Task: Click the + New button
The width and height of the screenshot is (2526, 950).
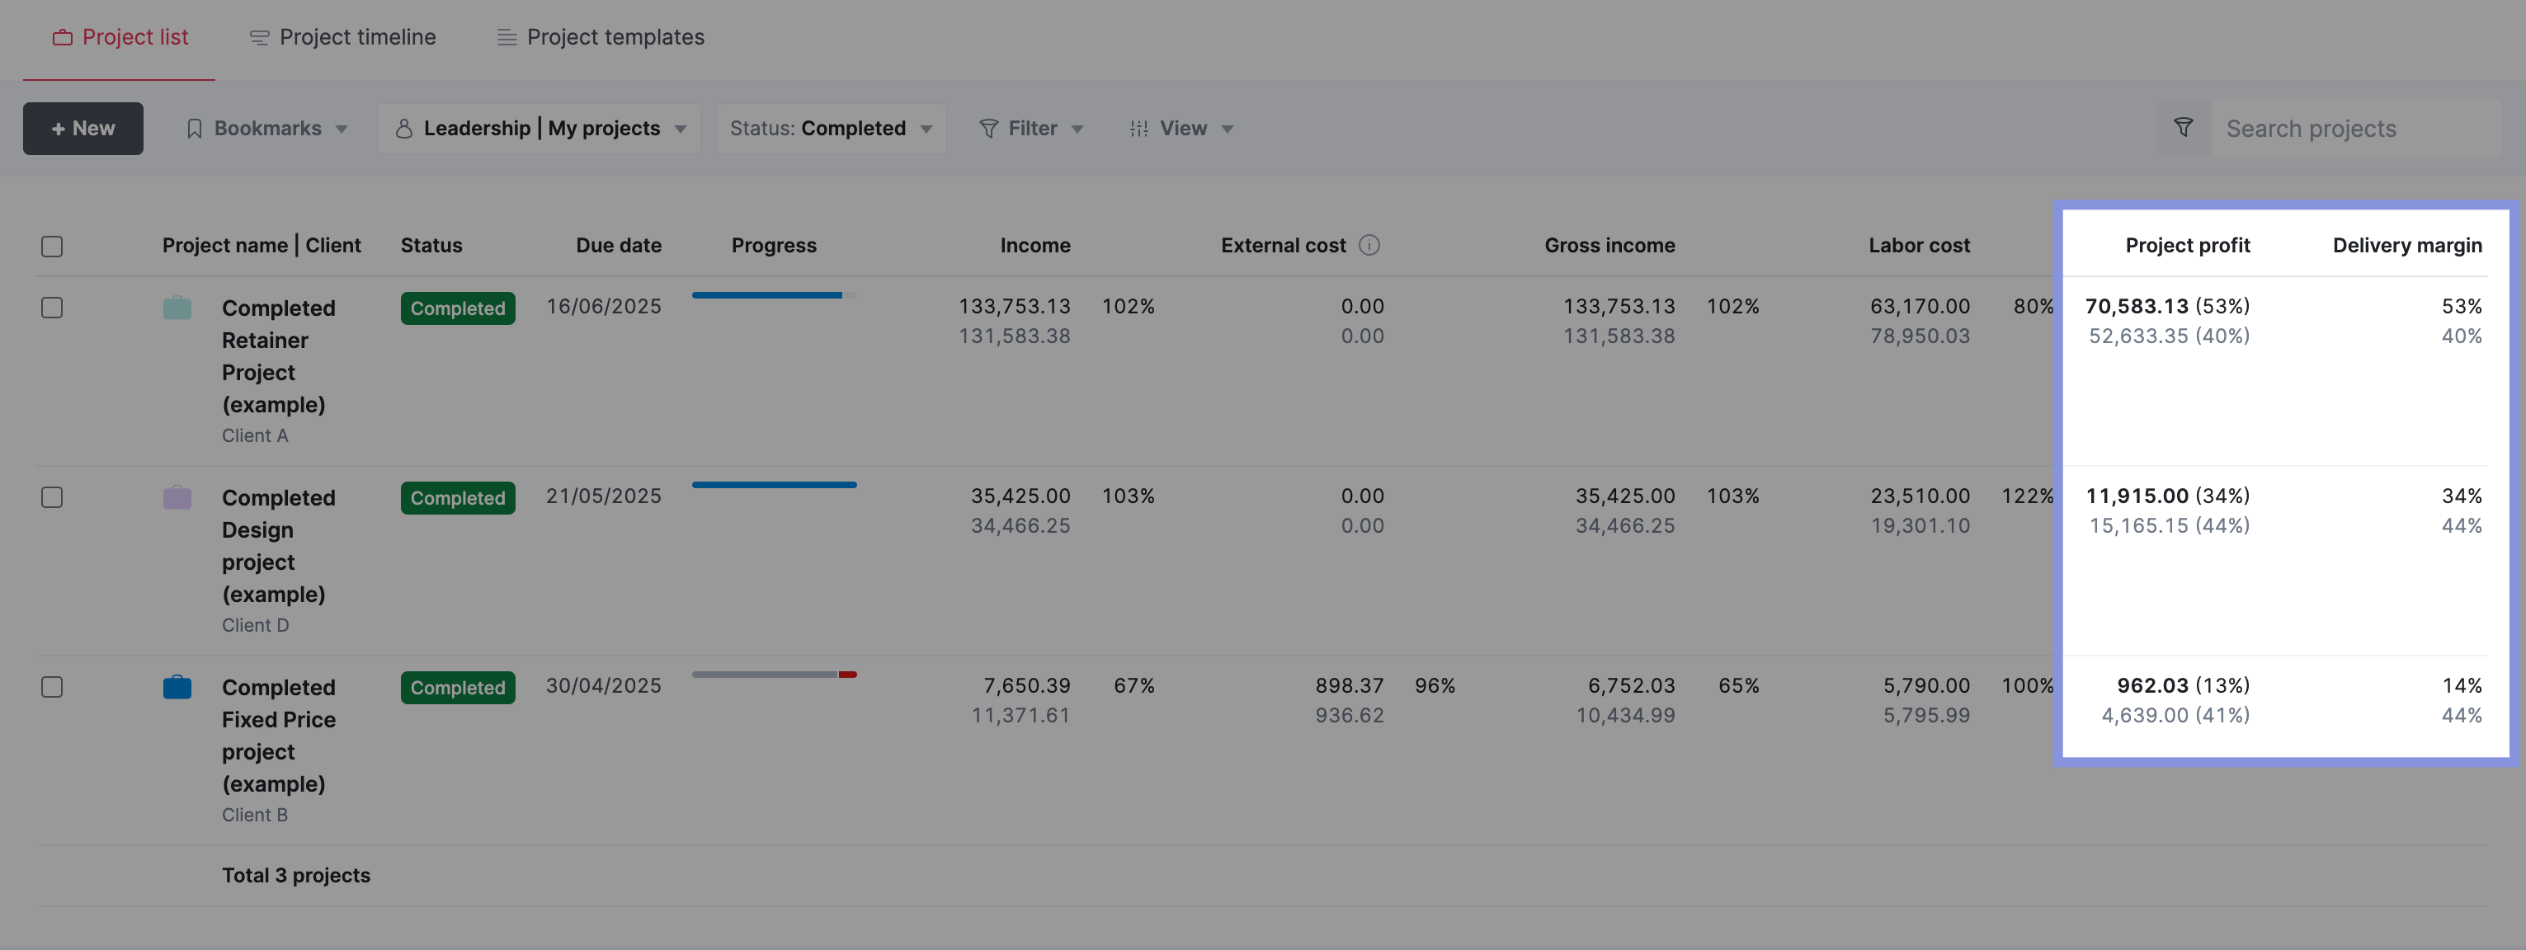Action: 83,129
